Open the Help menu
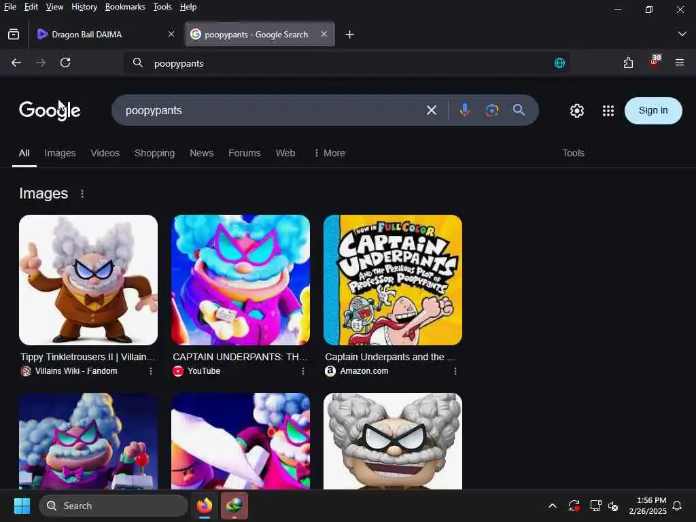696x522 pixels. (x=188, y=7)
